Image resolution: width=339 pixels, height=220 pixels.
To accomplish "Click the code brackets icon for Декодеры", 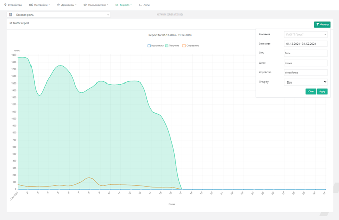I will (58, 5).
